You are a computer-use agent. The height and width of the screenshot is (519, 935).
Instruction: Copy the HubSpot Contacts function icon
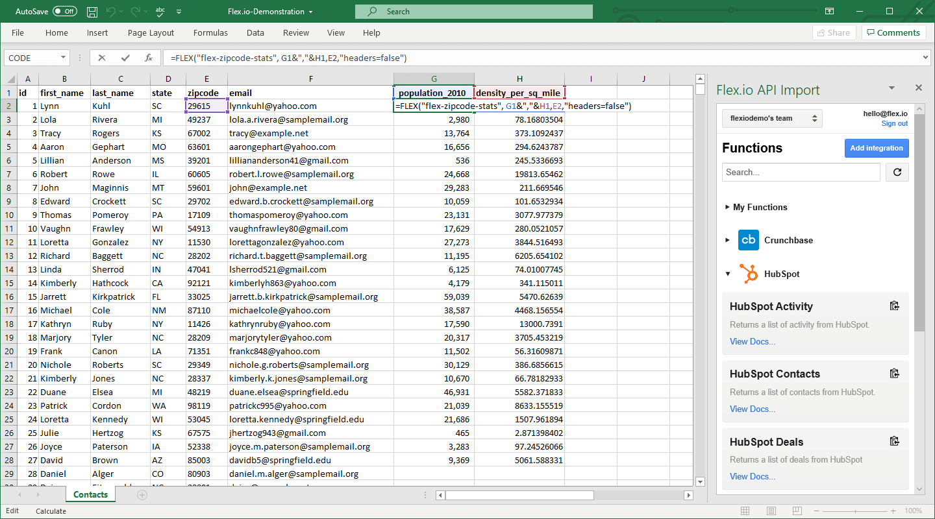pos(894,373)
